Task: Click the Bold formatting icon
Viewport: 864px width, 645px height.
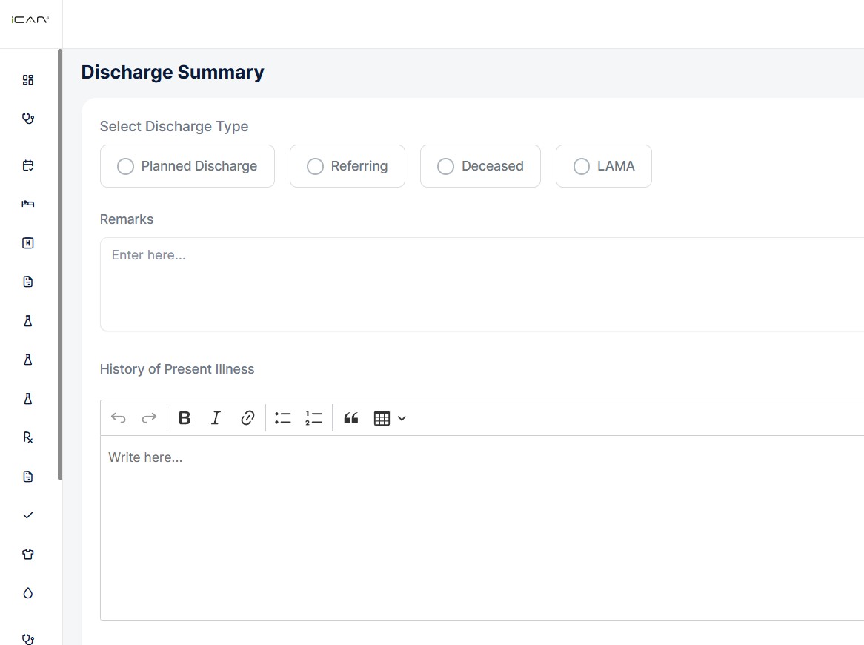Action: pyautogui.click(x=185, y=418)
